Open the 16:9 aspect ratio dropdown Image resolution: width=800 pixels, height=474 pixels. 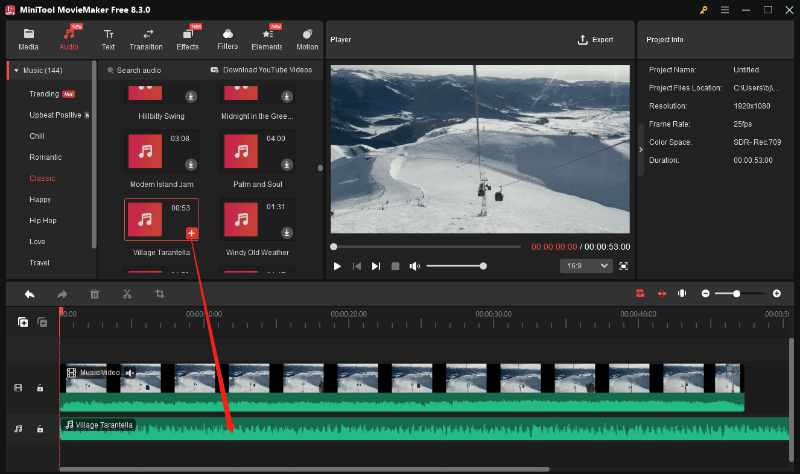(x=586, y=266)
